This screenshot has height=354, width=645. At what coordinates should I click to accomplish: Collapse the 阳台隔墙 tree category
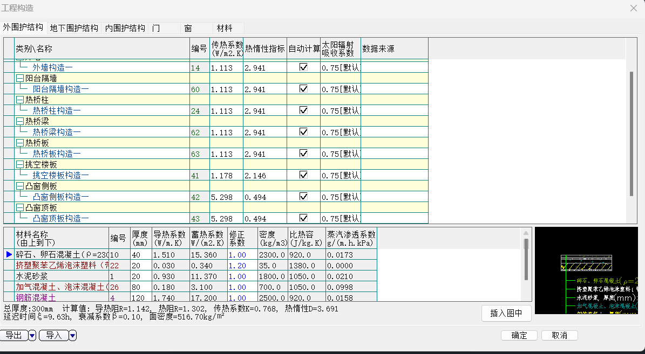pos(20,78)
